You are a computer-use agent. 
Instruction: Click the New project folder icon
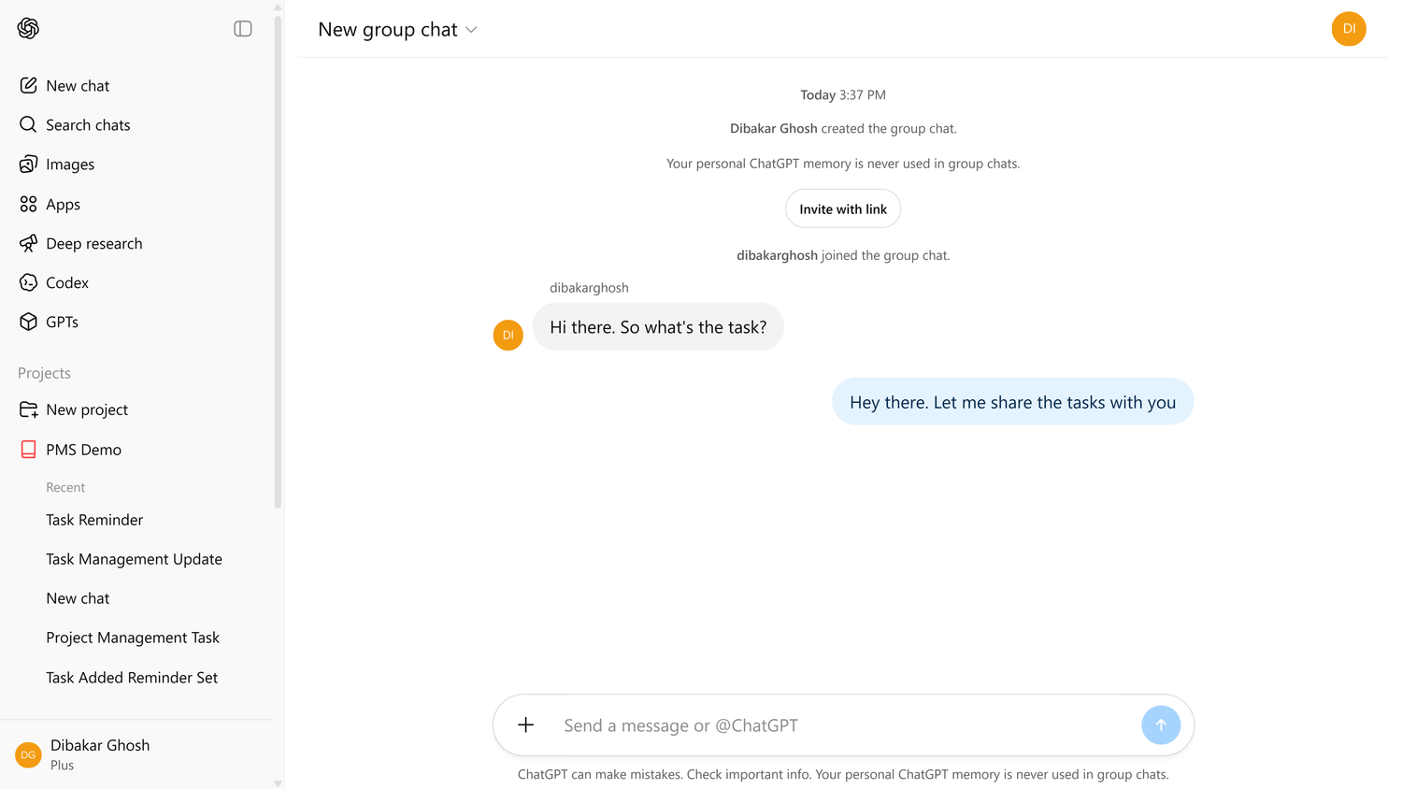click(x=28, y=409)
